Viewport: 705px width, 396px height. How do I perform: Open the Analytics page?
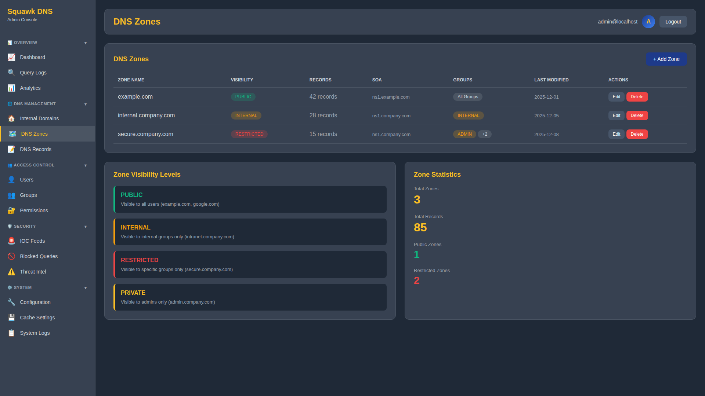[x=47, y=88]
